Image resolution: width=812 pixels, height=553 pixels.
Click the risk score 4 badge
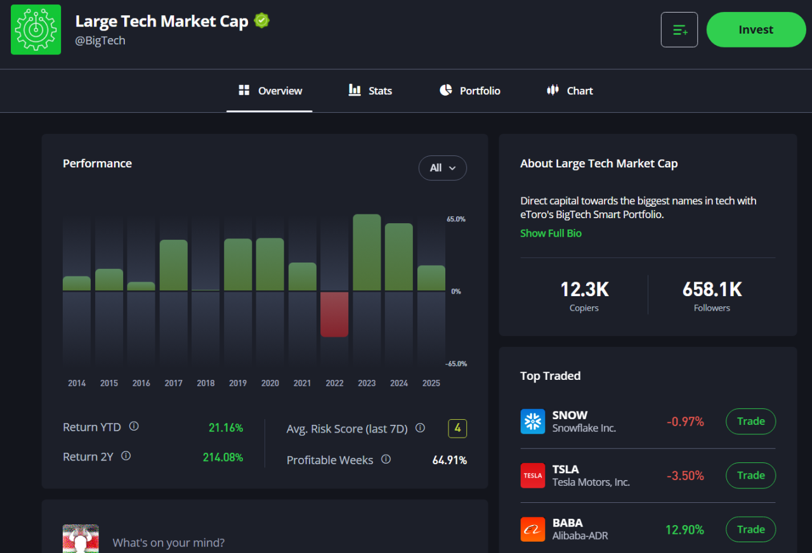[x=457, y=429]
